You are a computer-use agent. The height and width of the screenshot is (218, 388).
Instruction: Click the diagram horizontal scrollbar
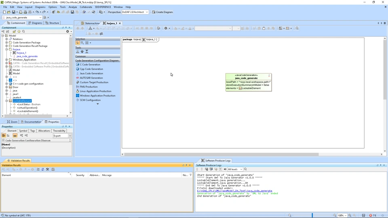click(x=221, y=154)
